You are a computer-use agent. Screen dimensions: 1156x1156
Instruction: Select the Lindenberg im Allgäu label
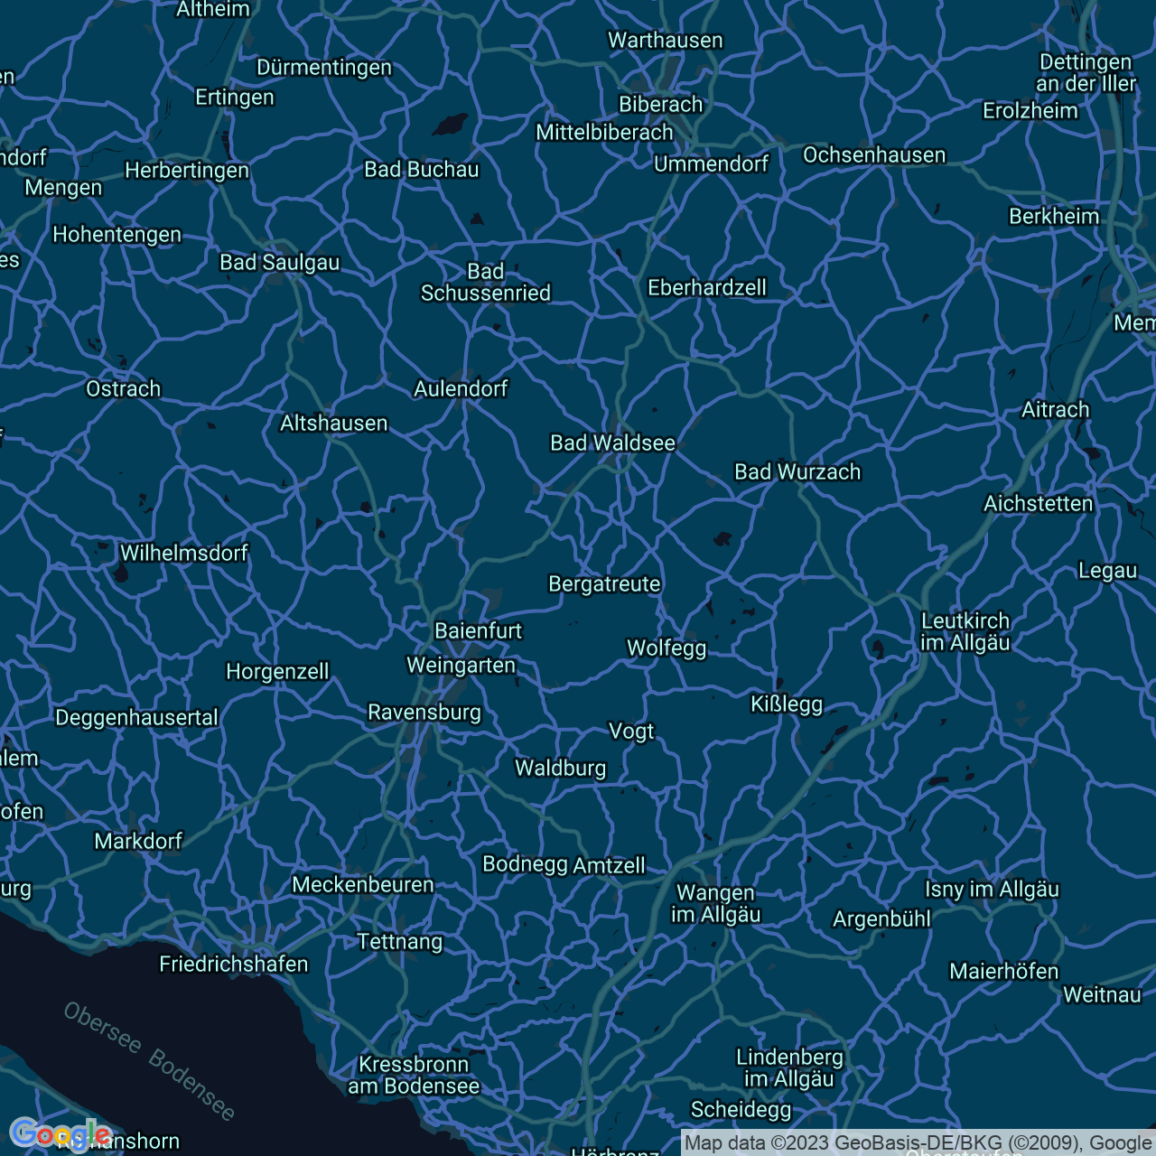coord(789,1068)
